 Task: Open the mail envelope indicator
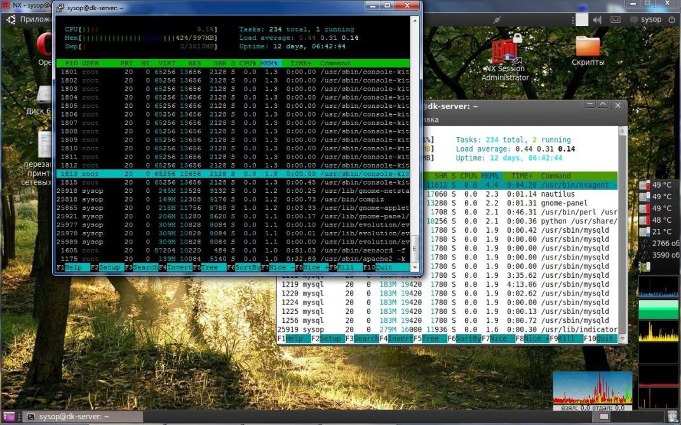(x=615, y=20)
